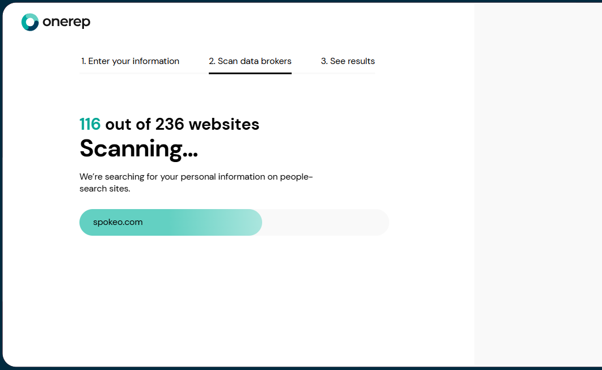The image size is (602, 370).
Task: Select the "2. Scan data brokers" step
Action: point(250,61)
